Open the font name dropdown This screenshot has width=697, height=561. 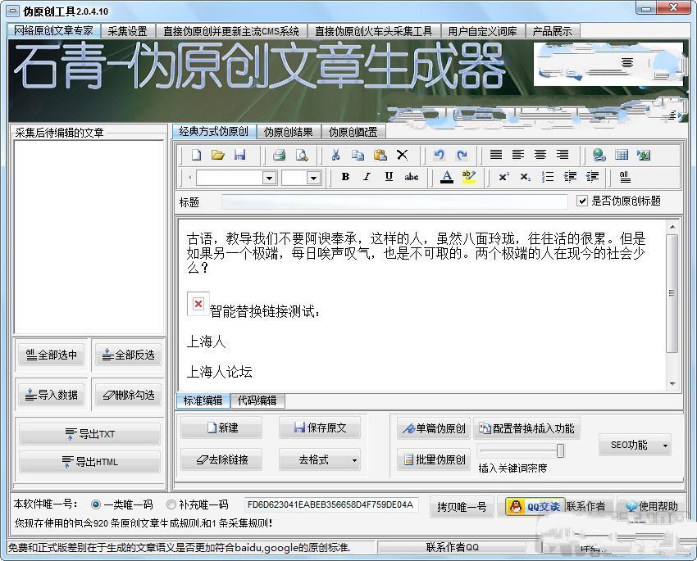click(269, 178)
